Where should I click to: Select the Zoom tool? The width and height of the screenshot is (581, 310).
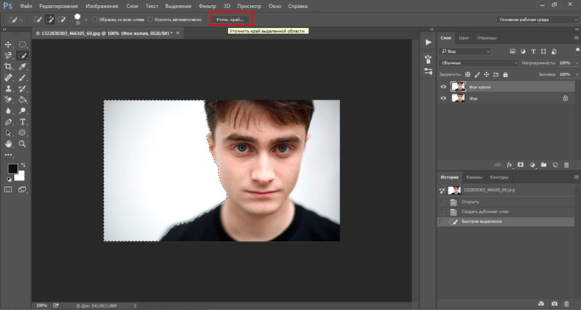[x=23, y=143]
